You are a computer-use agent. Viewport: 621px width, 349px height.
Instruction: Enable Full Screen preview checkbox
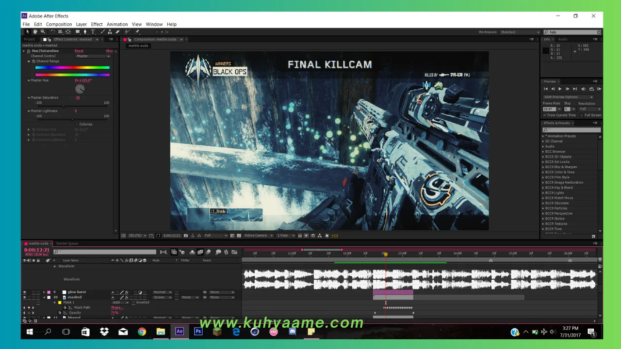click(582, 115)
